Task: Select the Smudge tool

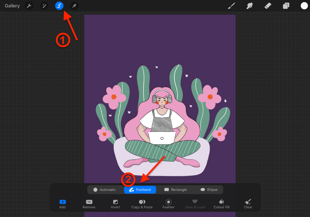Action: pos(250,6)
